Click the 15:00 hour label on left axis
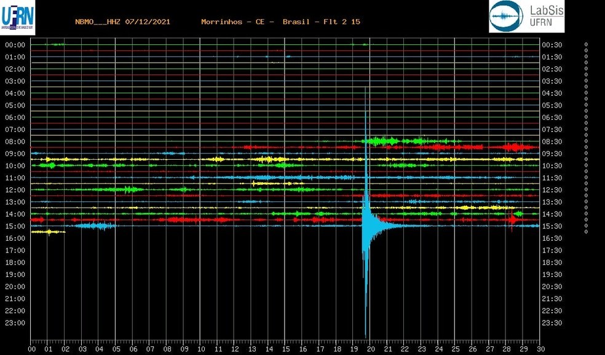 pos(15,226)
